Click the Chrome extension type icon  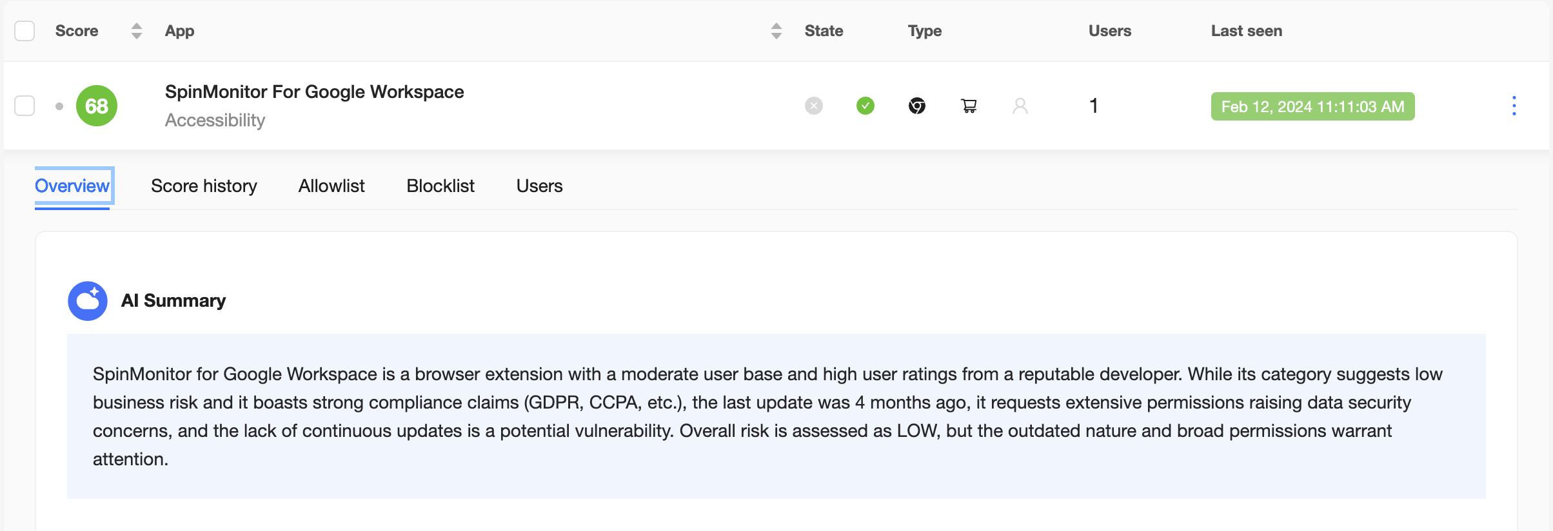(917, 106)
